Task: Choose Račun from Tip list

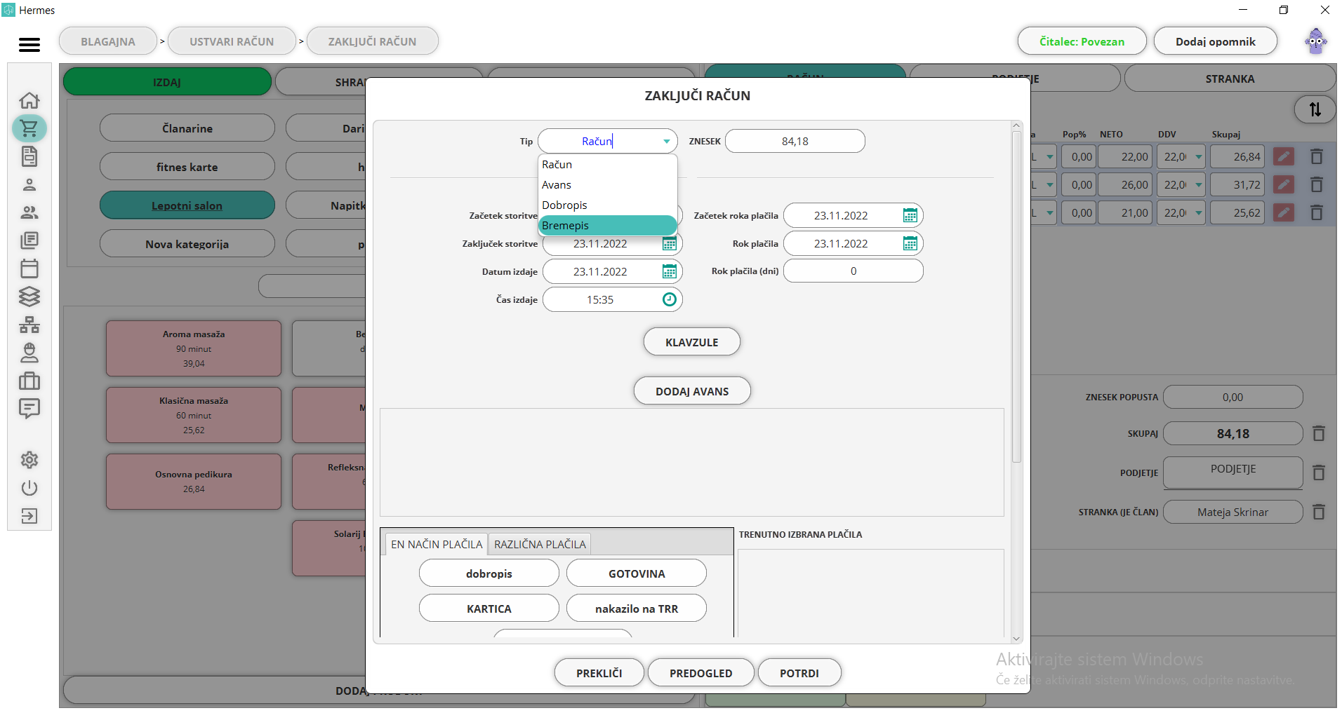Action: click(x=607, y=165)
